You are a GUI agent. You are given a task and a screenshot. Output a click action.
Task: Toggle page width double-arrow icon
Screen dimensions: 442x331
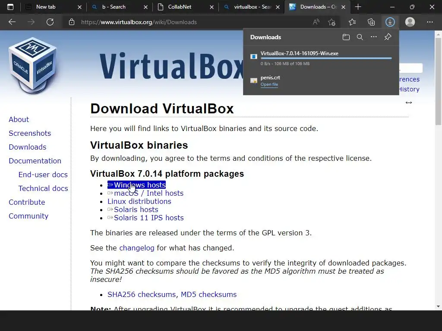point(409,103)
